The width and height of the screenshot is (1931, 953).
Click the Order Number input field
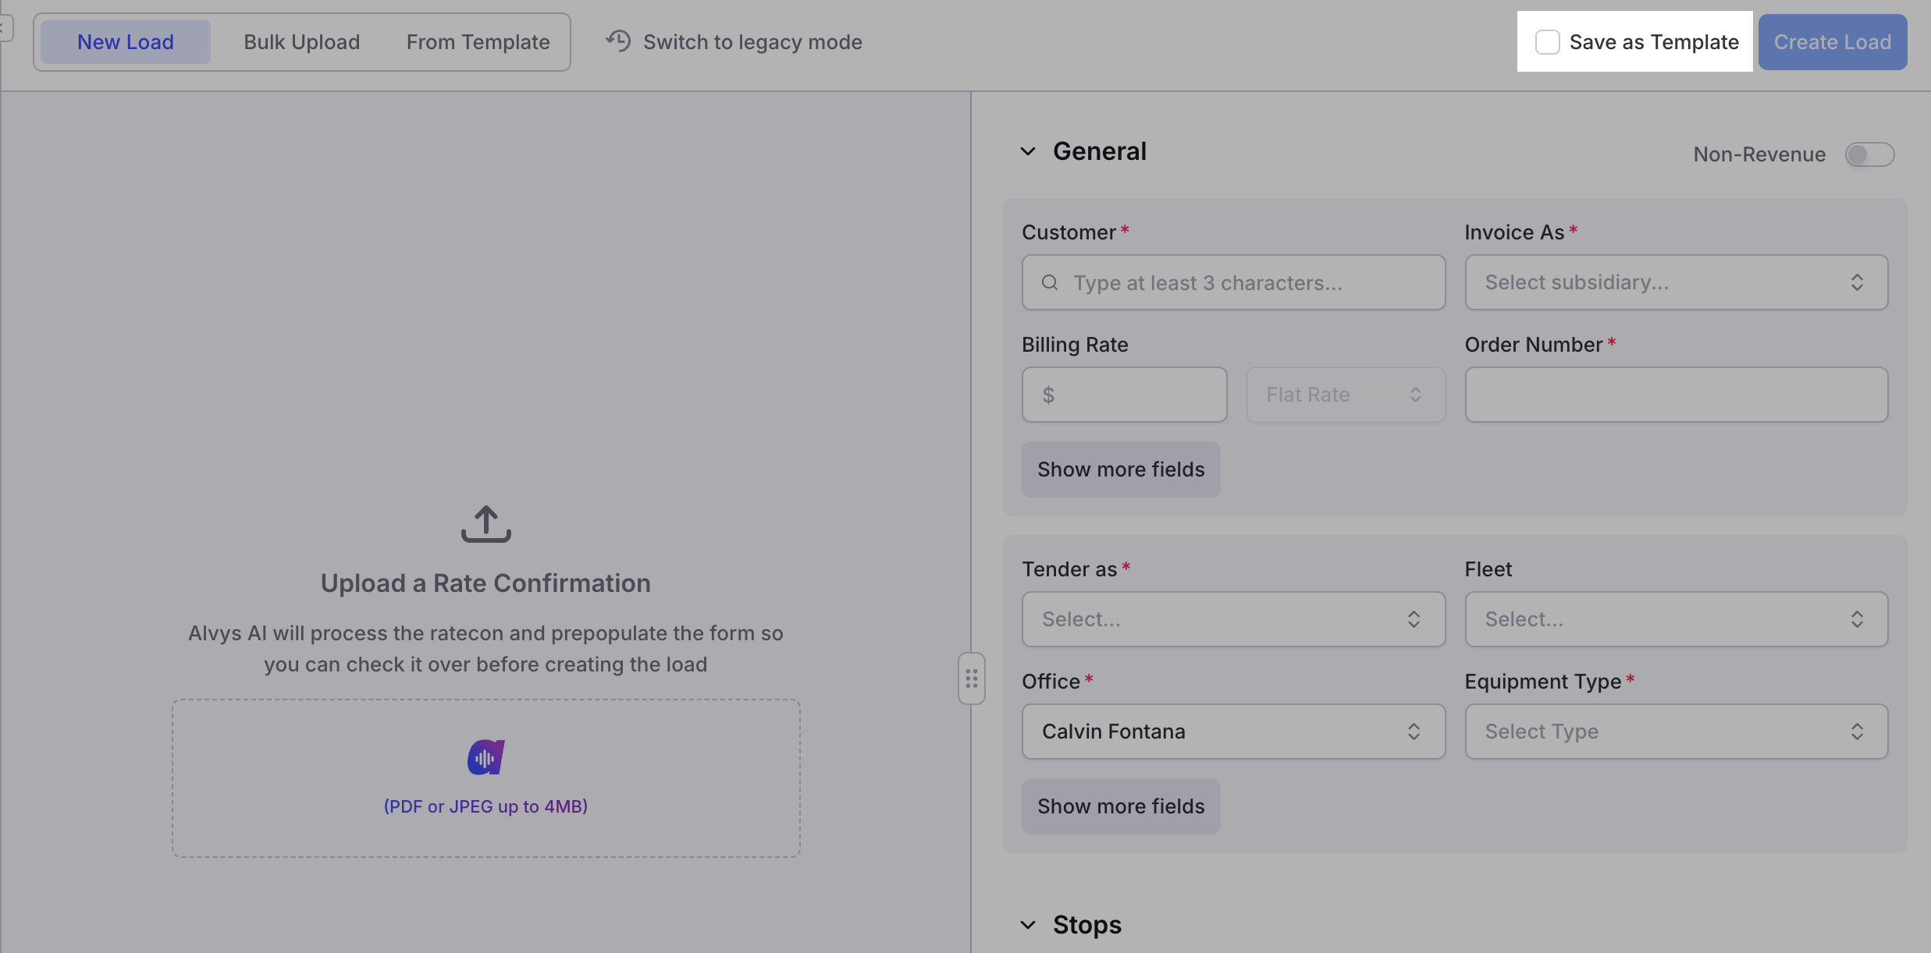(x=1676, y=395)
